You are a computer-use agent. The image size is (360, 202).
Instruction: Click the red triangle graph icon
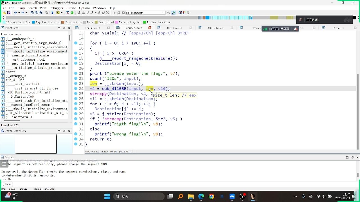67,13
